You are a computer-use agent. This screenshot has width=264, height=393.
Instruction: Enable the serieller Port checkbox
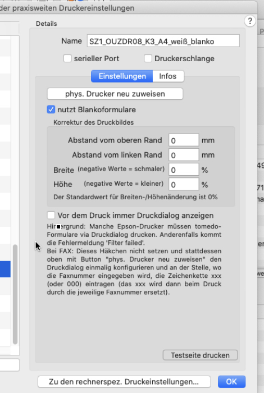coord(67,58)
